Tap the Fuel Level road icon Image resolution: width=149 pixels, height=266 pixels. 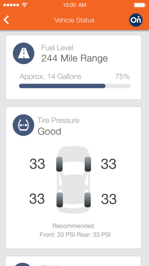click(x=24, y=53)
